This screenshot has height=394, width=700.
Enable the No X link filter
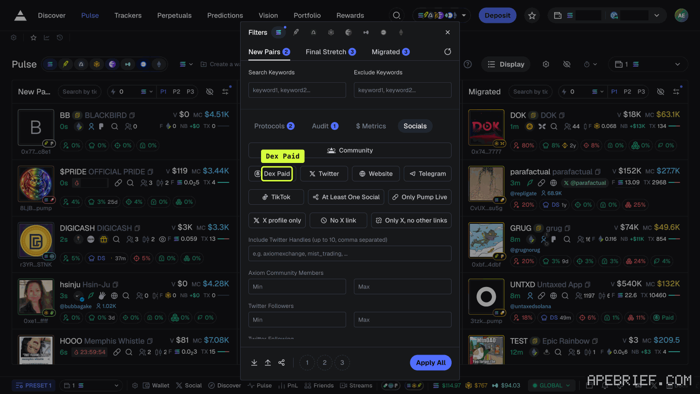338,220
